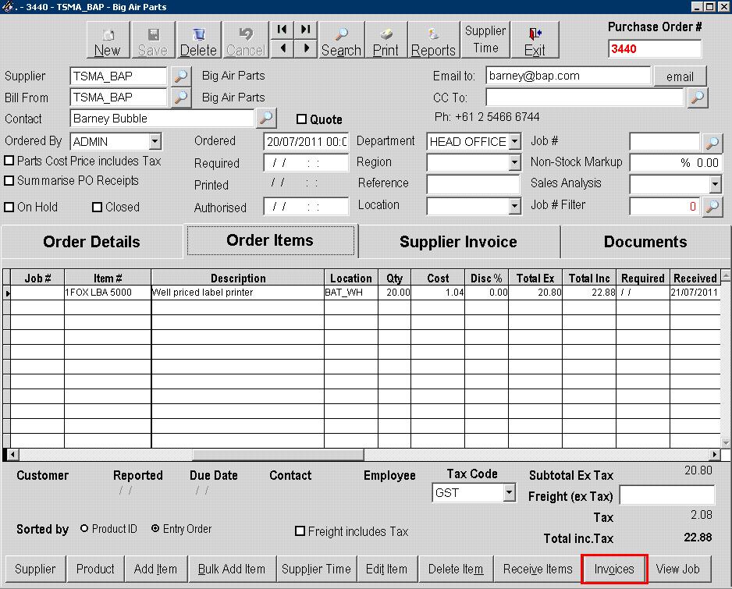This screenshot has height=589, width=732.
Task: Open the Contact lookup magnifier icon
Action: pos(266,119)
